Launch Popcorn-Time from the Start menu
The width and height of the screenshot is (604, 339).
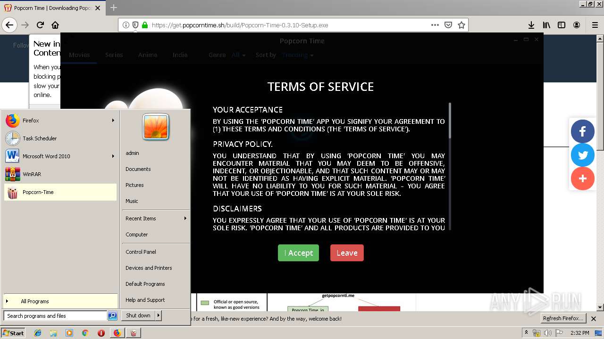pyautogui.click(x=60, y=192)
